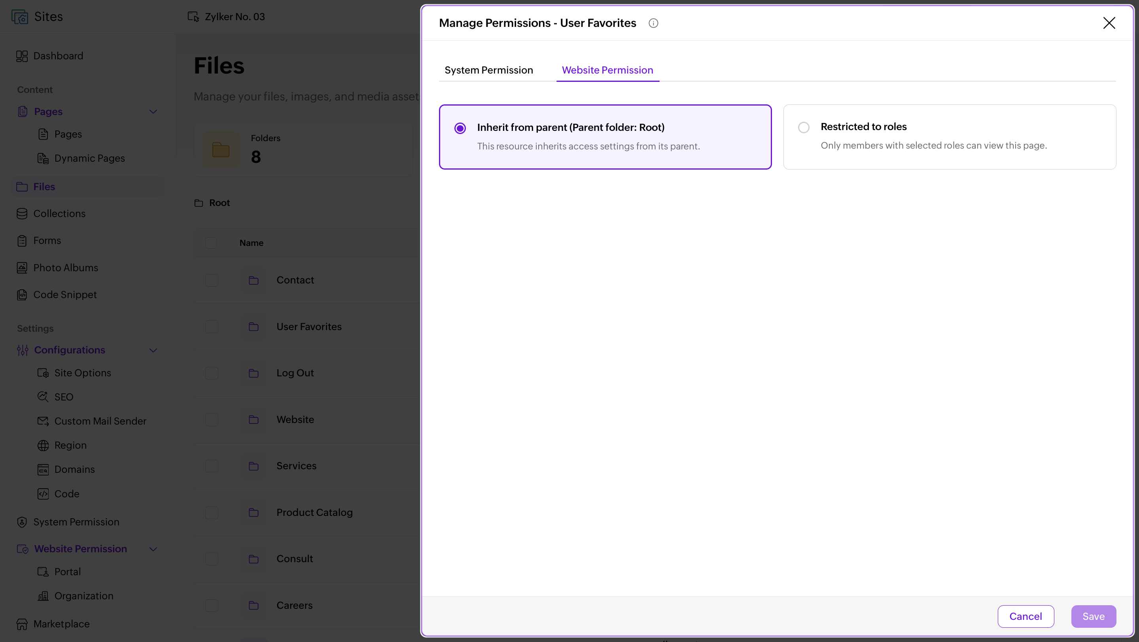
Task: Select the Inherit from parent radio button
Action: [460, 128]
